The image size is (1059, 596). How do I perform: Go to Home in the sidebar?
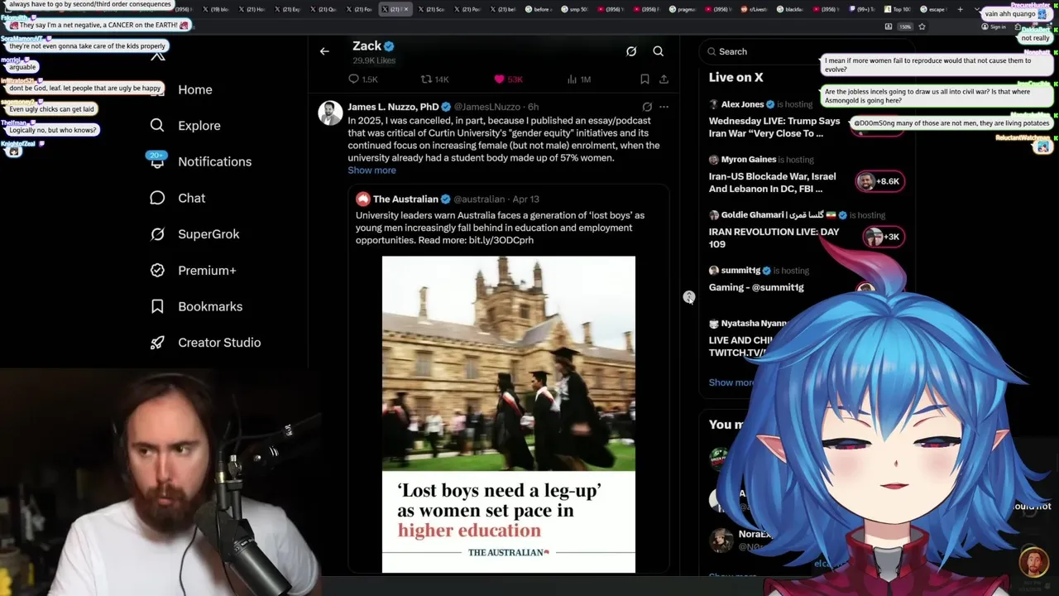coord(195,89)
